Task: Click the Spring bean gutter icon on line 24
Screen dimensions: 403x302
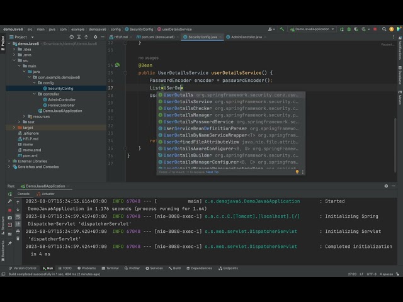Action: pyautogui.click(x=118, y=65)
